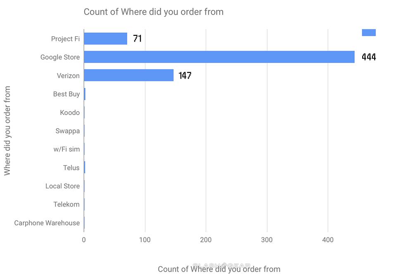
Task: Click the 147 data label
Action: tap(185, 76)
